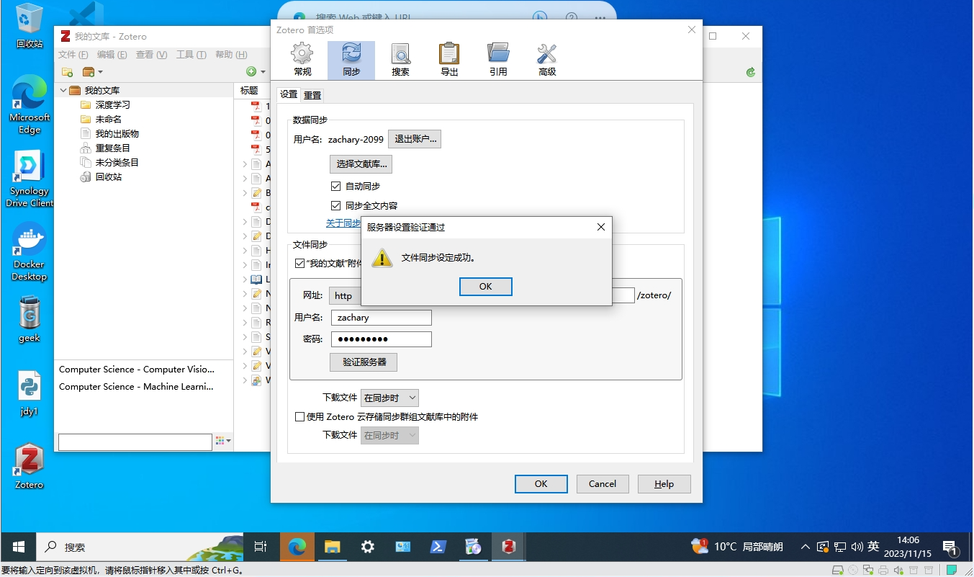Enable Zotero cloud storage for group libraries
The width and height of the screenshot is (974, 577).
[300, 417]
